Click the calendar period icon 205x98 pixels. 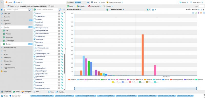[8, 6]
